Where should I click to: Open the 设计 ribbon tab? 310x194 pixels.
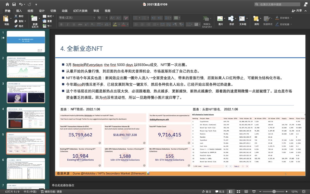pos(42,11)
